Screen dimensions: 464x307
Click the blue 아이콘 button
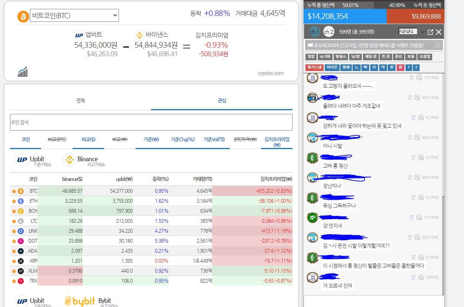coord(332,68)
